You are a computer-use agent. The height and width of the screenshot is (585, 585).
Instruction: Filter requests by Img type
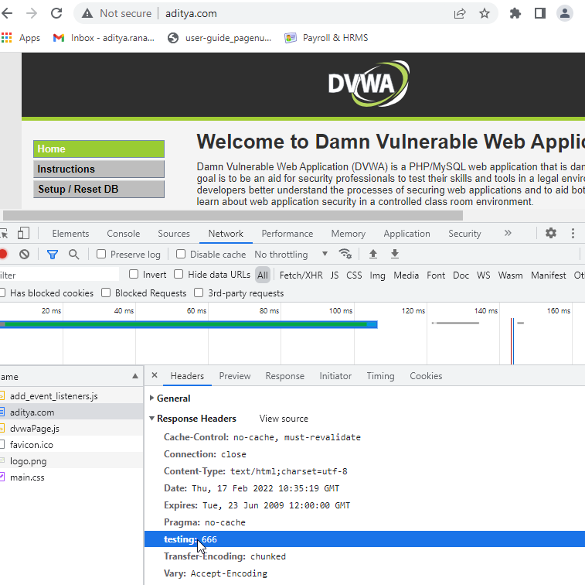[377, 275]
